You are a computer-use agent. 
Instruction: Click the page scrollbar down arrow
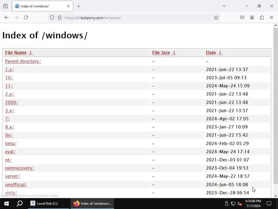[x=276, y=196]
